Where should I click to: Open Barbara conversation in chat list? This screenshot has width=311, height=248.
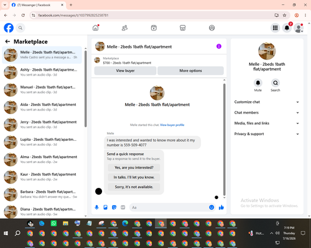click(x=42, y=194)
